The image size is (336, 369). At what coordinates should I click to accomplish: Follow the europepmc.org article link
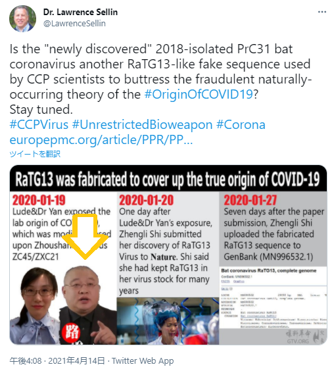point(101,140)
